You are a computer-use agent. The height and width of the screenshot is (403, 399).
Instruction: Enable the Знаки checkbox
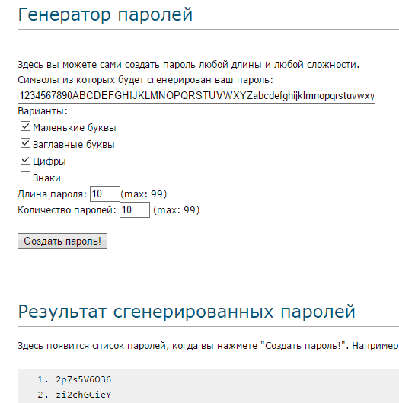click(25, 177)
